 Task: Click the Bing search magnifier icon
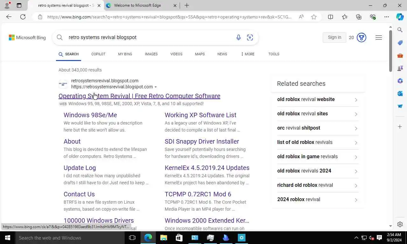coord(60,37)
